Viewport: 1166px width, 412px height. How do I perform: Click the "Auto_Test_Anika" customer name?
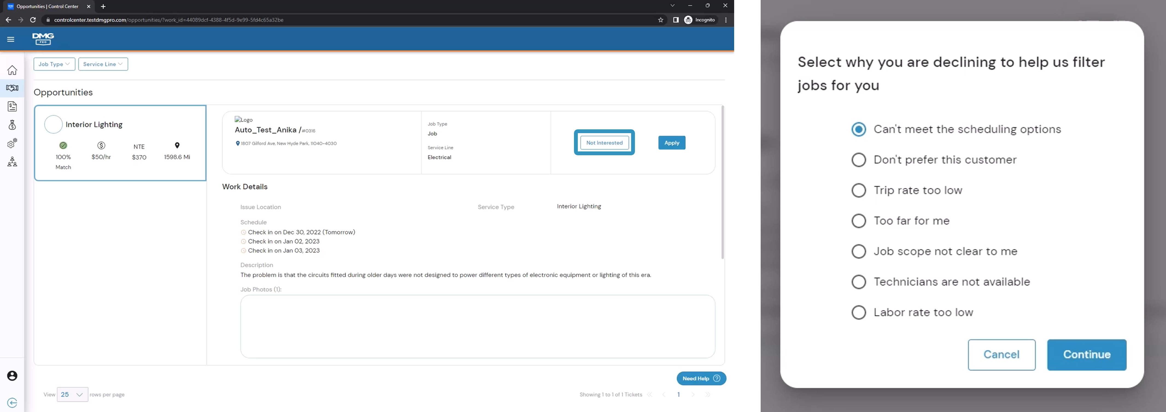coord(266,130)
